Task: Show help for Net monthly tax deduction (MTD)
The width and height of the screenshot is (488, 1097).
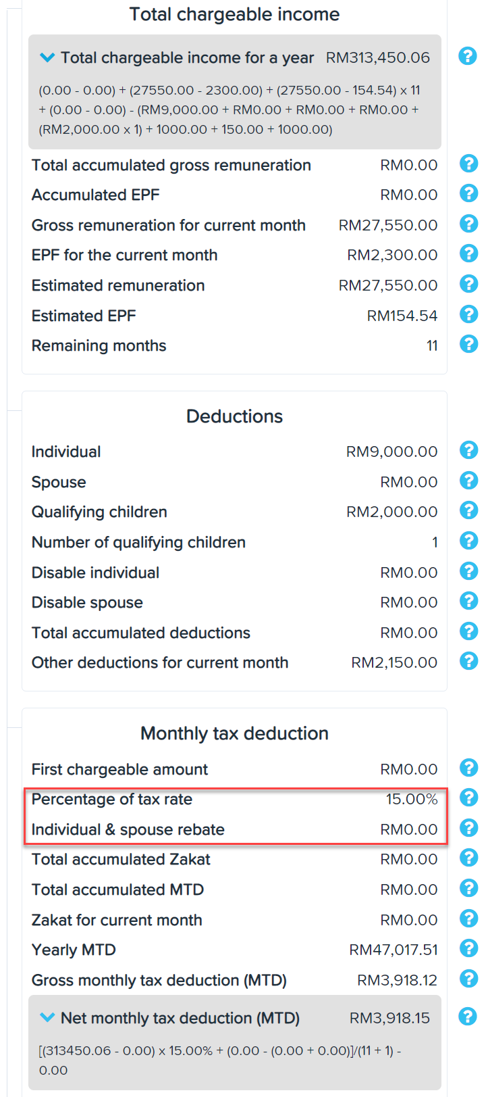Action: point(468,1016)
